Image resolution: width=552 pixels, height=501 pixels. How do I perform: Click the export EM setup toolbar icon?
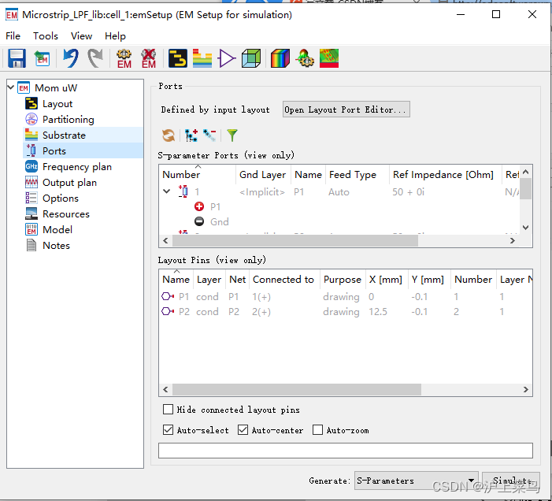42,58
